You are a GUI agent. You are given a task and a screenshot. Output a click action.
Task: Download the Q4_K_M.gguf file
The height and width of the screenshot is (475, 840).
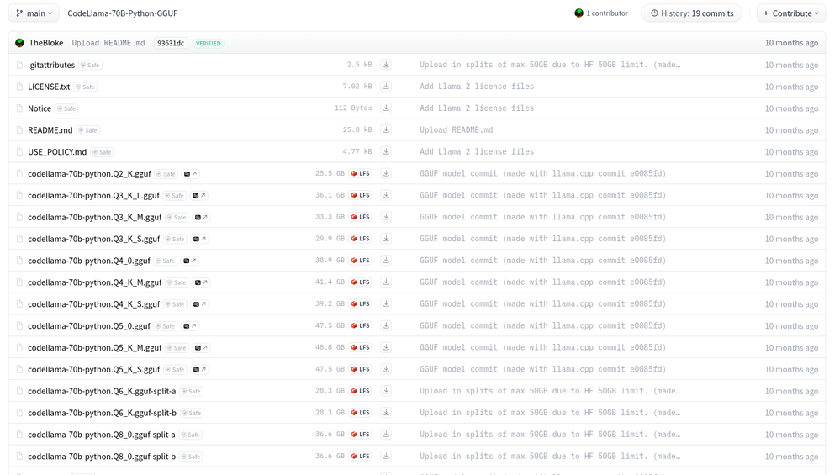click(x=386, y=282)
